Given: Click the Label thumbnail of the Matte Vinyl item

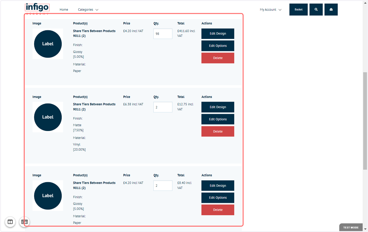Looking at the screenshot, I should [48, 117].
